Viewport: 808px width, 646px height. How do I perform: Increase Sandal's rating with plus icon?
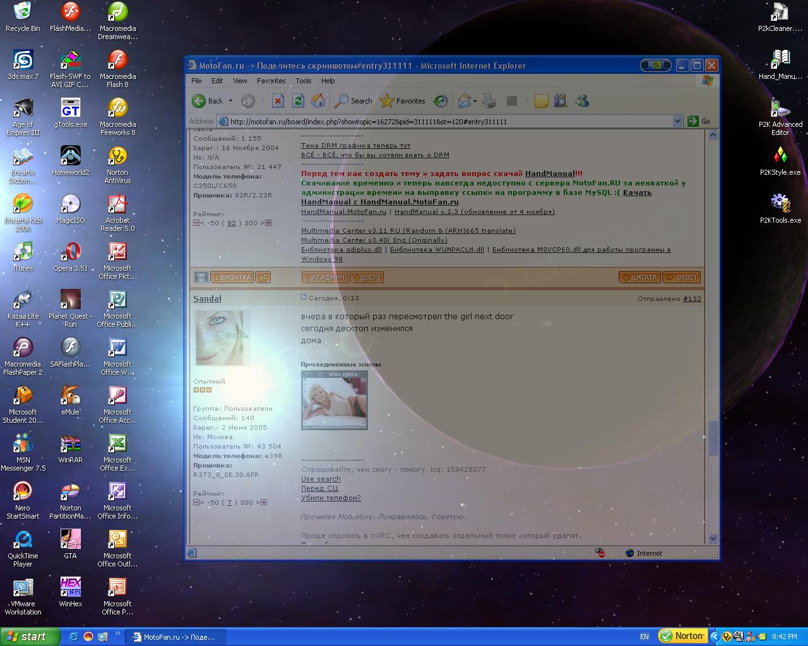[x=264, y=502]
